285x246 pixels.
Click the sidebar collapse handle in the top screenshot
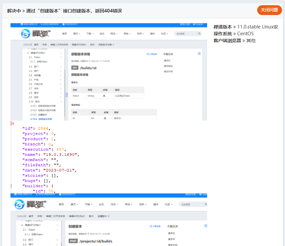point(67,95)
